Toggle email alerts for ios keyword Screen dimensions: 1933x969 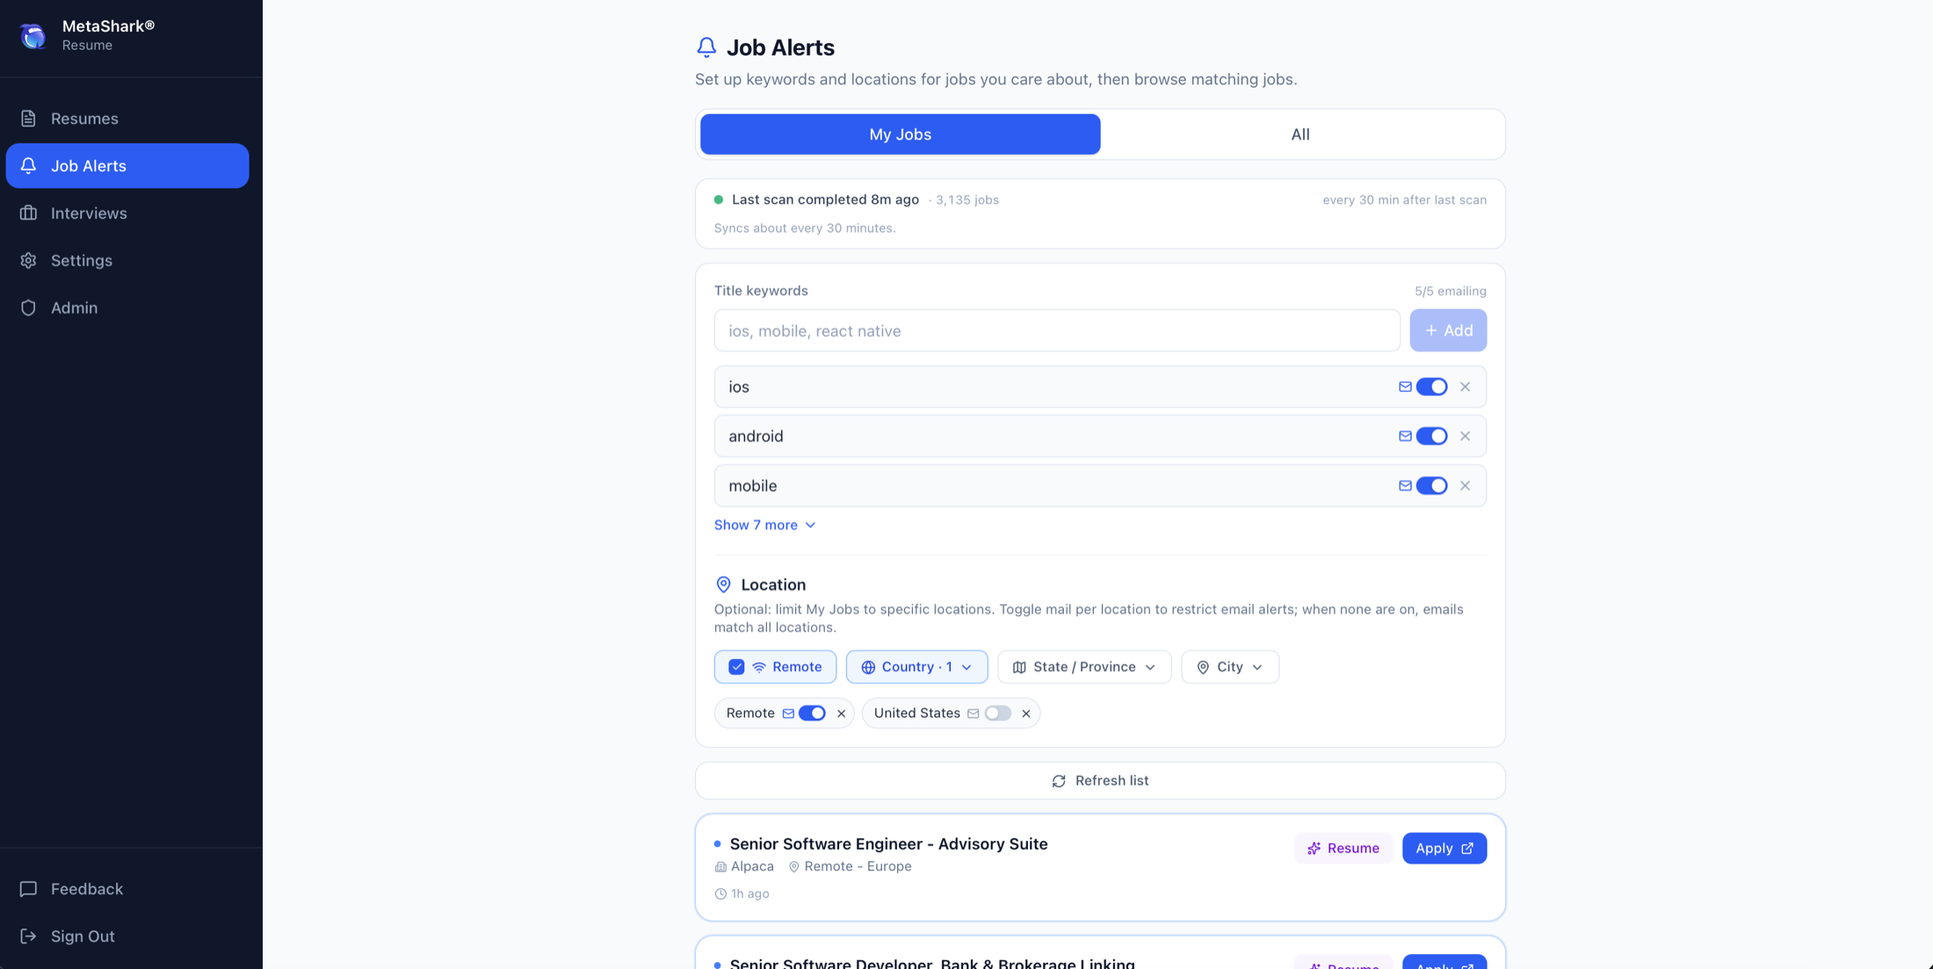pos(1431,387)
